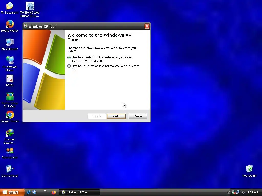Click the Firefox icon in the taskbar

pos(54,192)
